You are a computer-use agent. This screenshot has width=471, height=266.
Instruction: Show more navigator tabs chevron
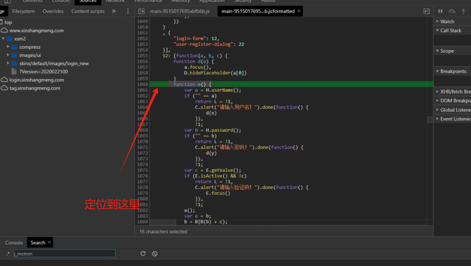click(114, 11)
